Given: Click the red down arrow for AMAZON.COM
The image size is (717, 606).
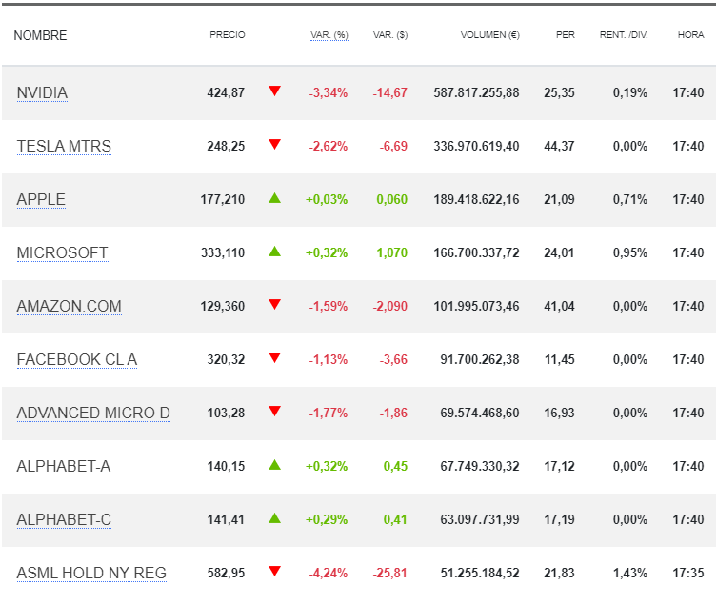Looking at the screenshot, I should click(x=274, y=304).
